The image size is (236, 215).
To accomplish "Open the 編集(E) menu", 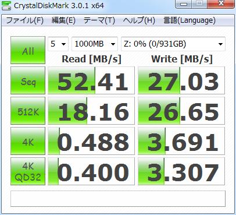I will click(x=63, y=20).
